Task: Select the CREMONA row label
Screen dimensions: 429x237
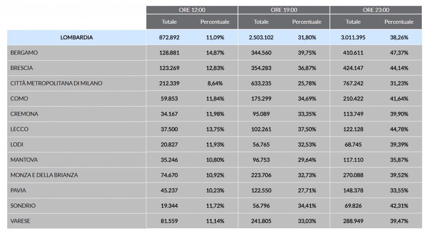Action: pyautogui.click(x=24, y=114)
